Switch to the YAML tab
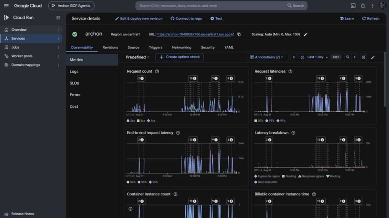Viewport: 389px width, 218px height. click(x=229, y=48)
